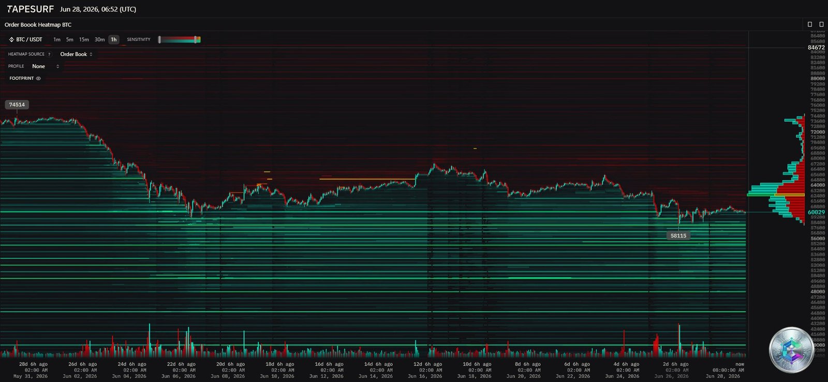Click the FOOTPRINT label

coord(21,78)
